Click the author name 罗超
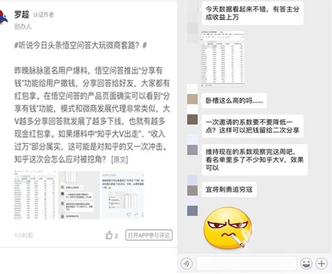Screen dimensions: 332x274 pos(22,14)
